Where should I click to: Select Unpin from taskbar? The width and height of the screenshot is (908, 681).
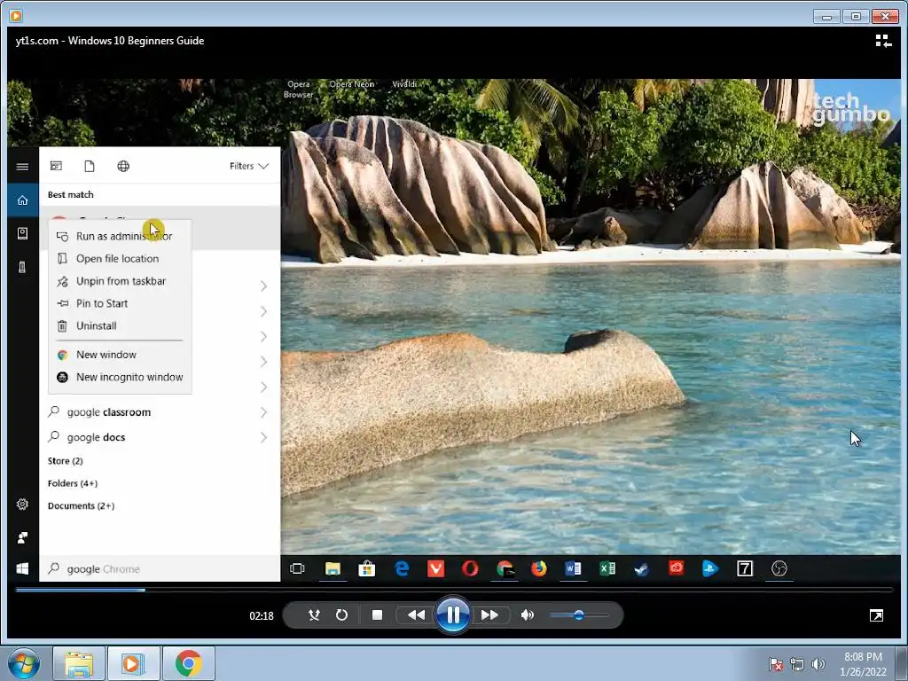coord(120,281)
